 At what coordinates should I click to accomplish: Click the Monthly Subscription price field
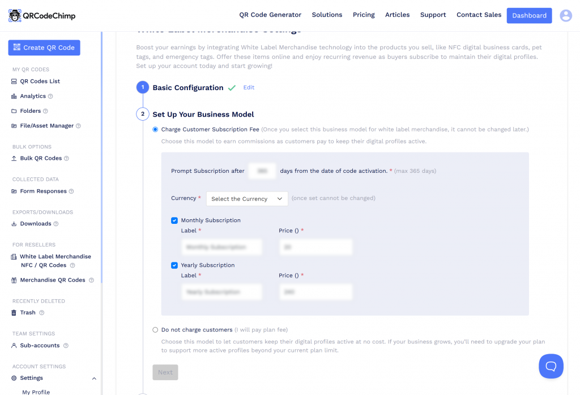tap(315, 247)
